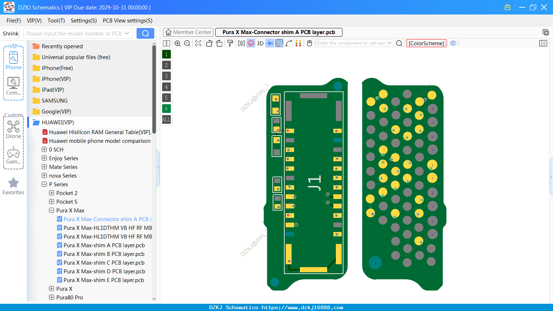
Task: Show ALL PCB layers
Action: pyautogui.click(x=166, y=119)
